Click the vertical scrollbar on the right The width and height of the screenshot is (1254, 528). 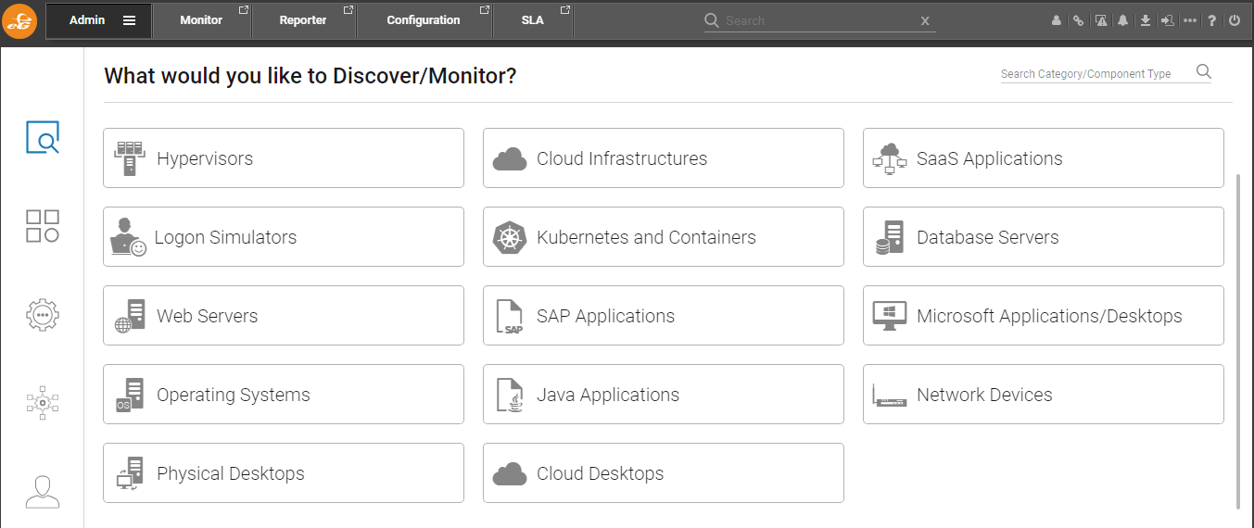tap(1239, 340)
